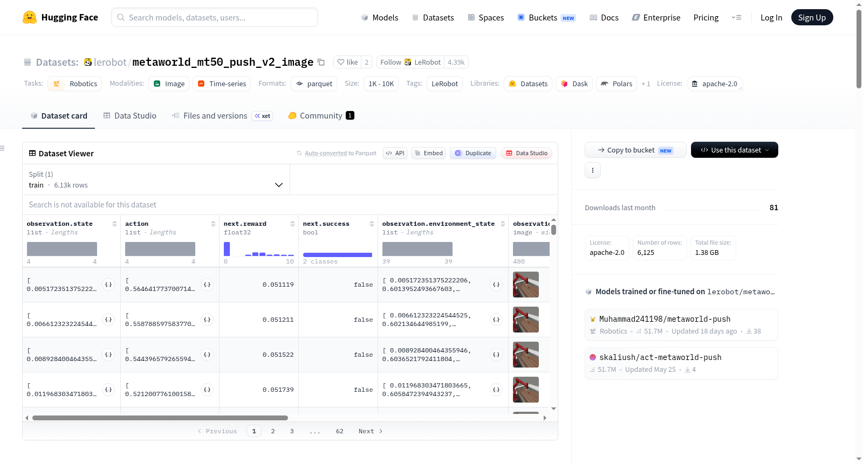Screen dimensions: 863x464
Task: Sort the observation.state column
Action: coord(114,224)
